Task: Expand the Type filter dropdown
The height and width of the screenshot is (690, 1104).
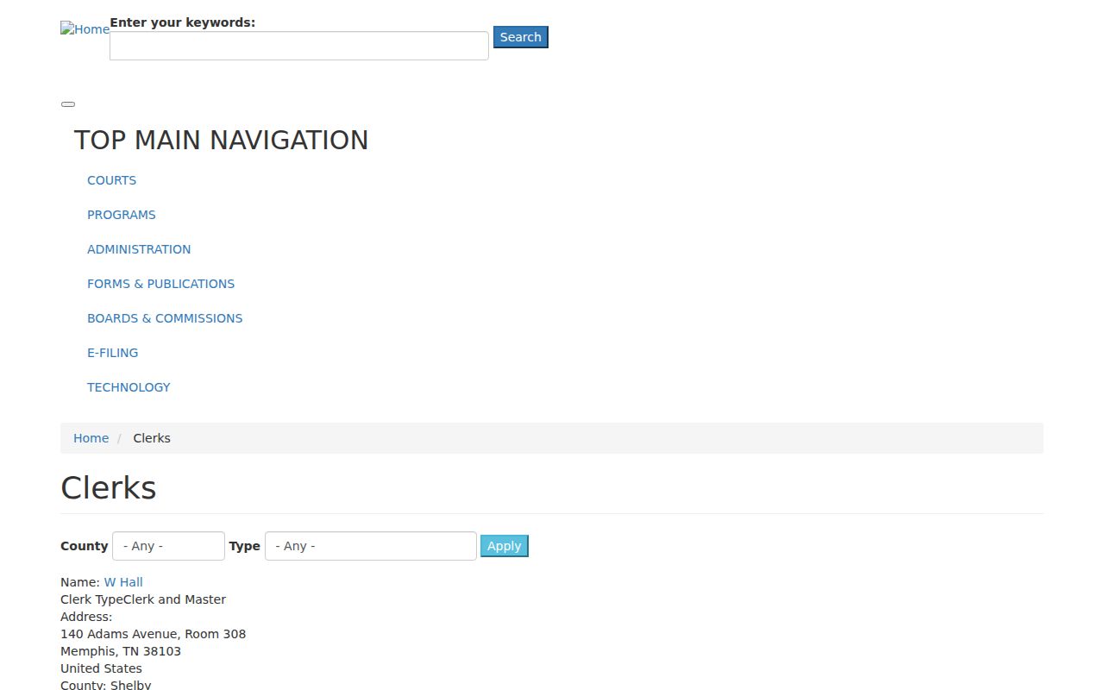Action: (x=371, y=546)
